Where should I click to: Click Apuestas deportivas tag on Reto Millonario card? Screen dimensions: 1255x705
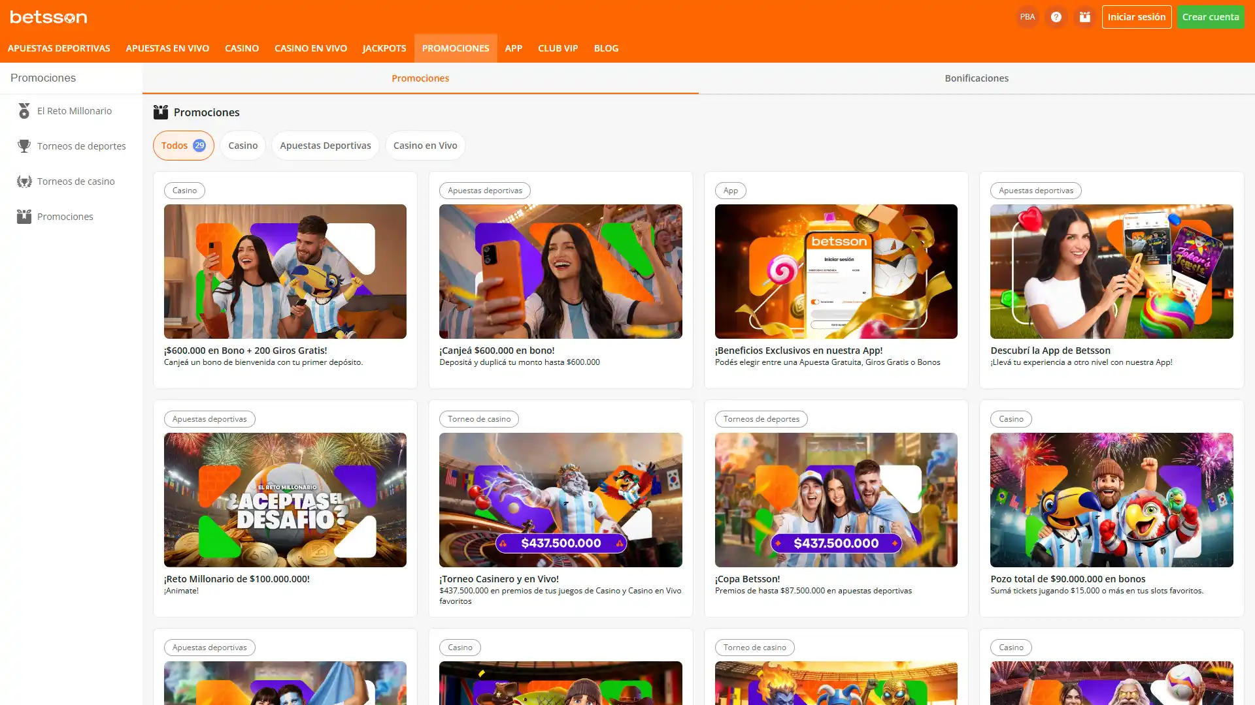[209, 419]
